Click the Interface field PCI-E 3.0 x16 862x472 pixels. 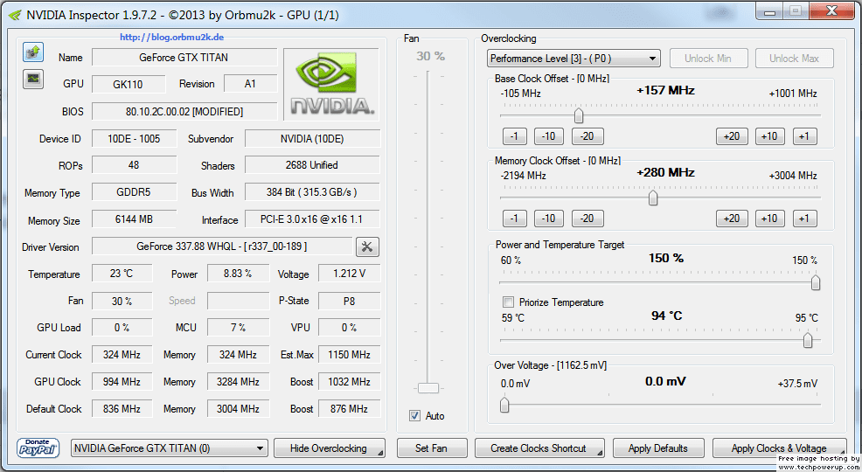pos(312,219)
